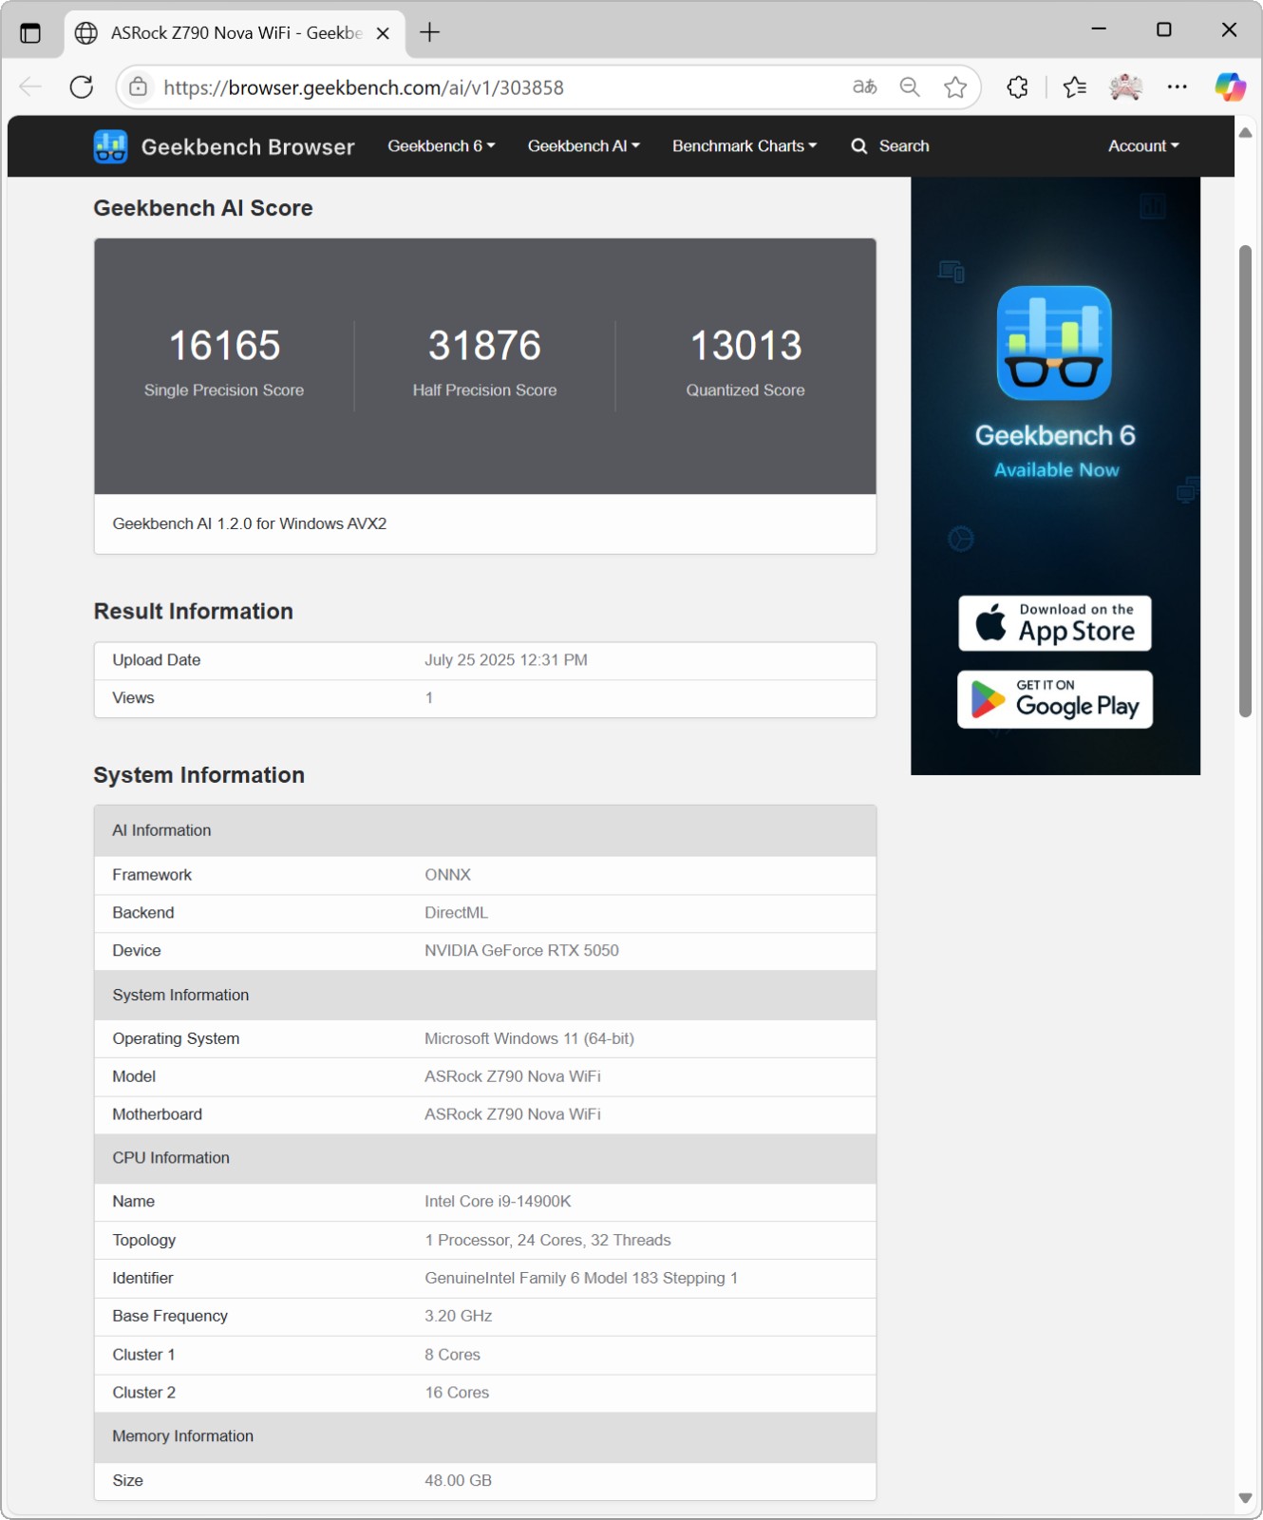Click Geekbench 6 Available Now ad text

point(1055,450)
